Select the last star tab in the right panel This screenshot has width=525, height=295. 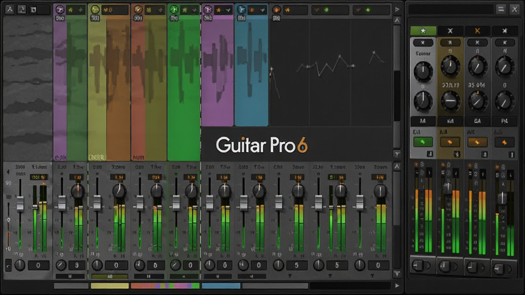coord(504,31)
